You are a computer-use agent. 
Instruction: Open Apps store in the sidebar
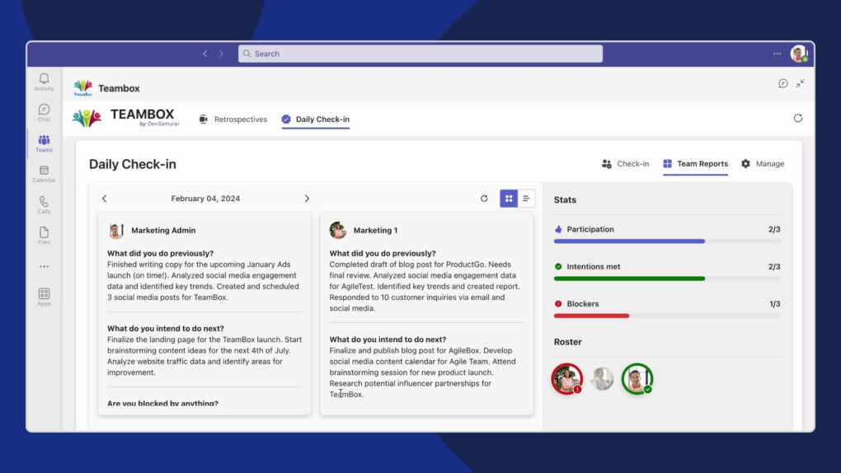click(x=44, y=297)
